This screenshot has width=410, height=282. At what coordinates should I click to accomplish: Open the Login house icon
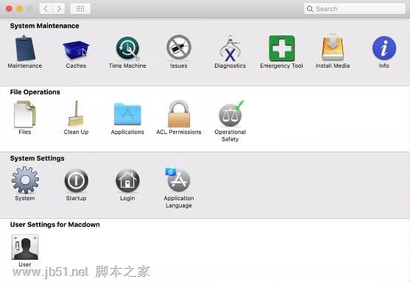pos(127,180)
